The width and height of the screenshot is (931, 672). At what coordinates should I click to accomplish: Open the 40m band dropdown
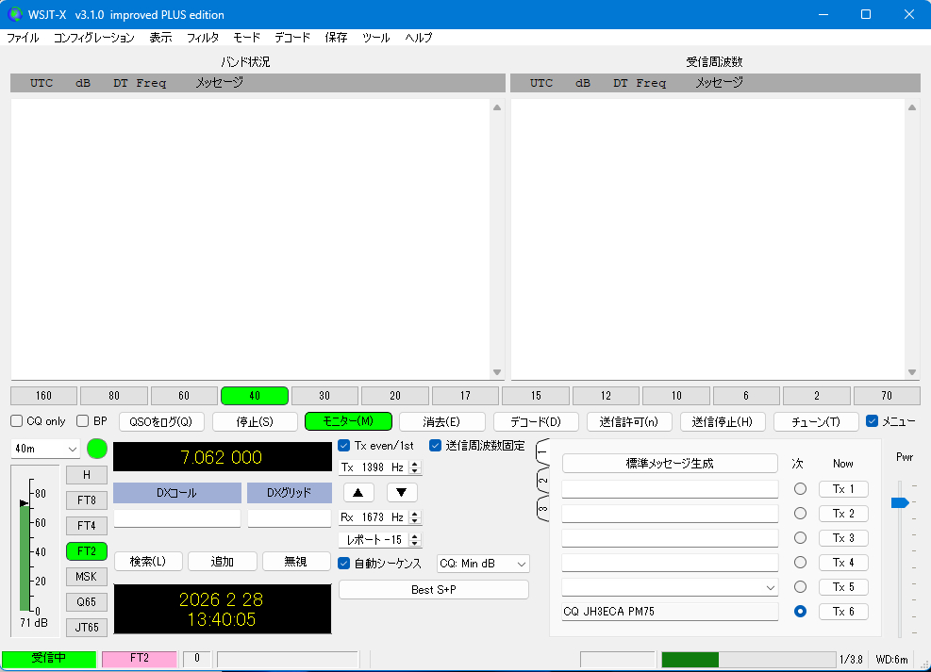(x=45, y=450)
